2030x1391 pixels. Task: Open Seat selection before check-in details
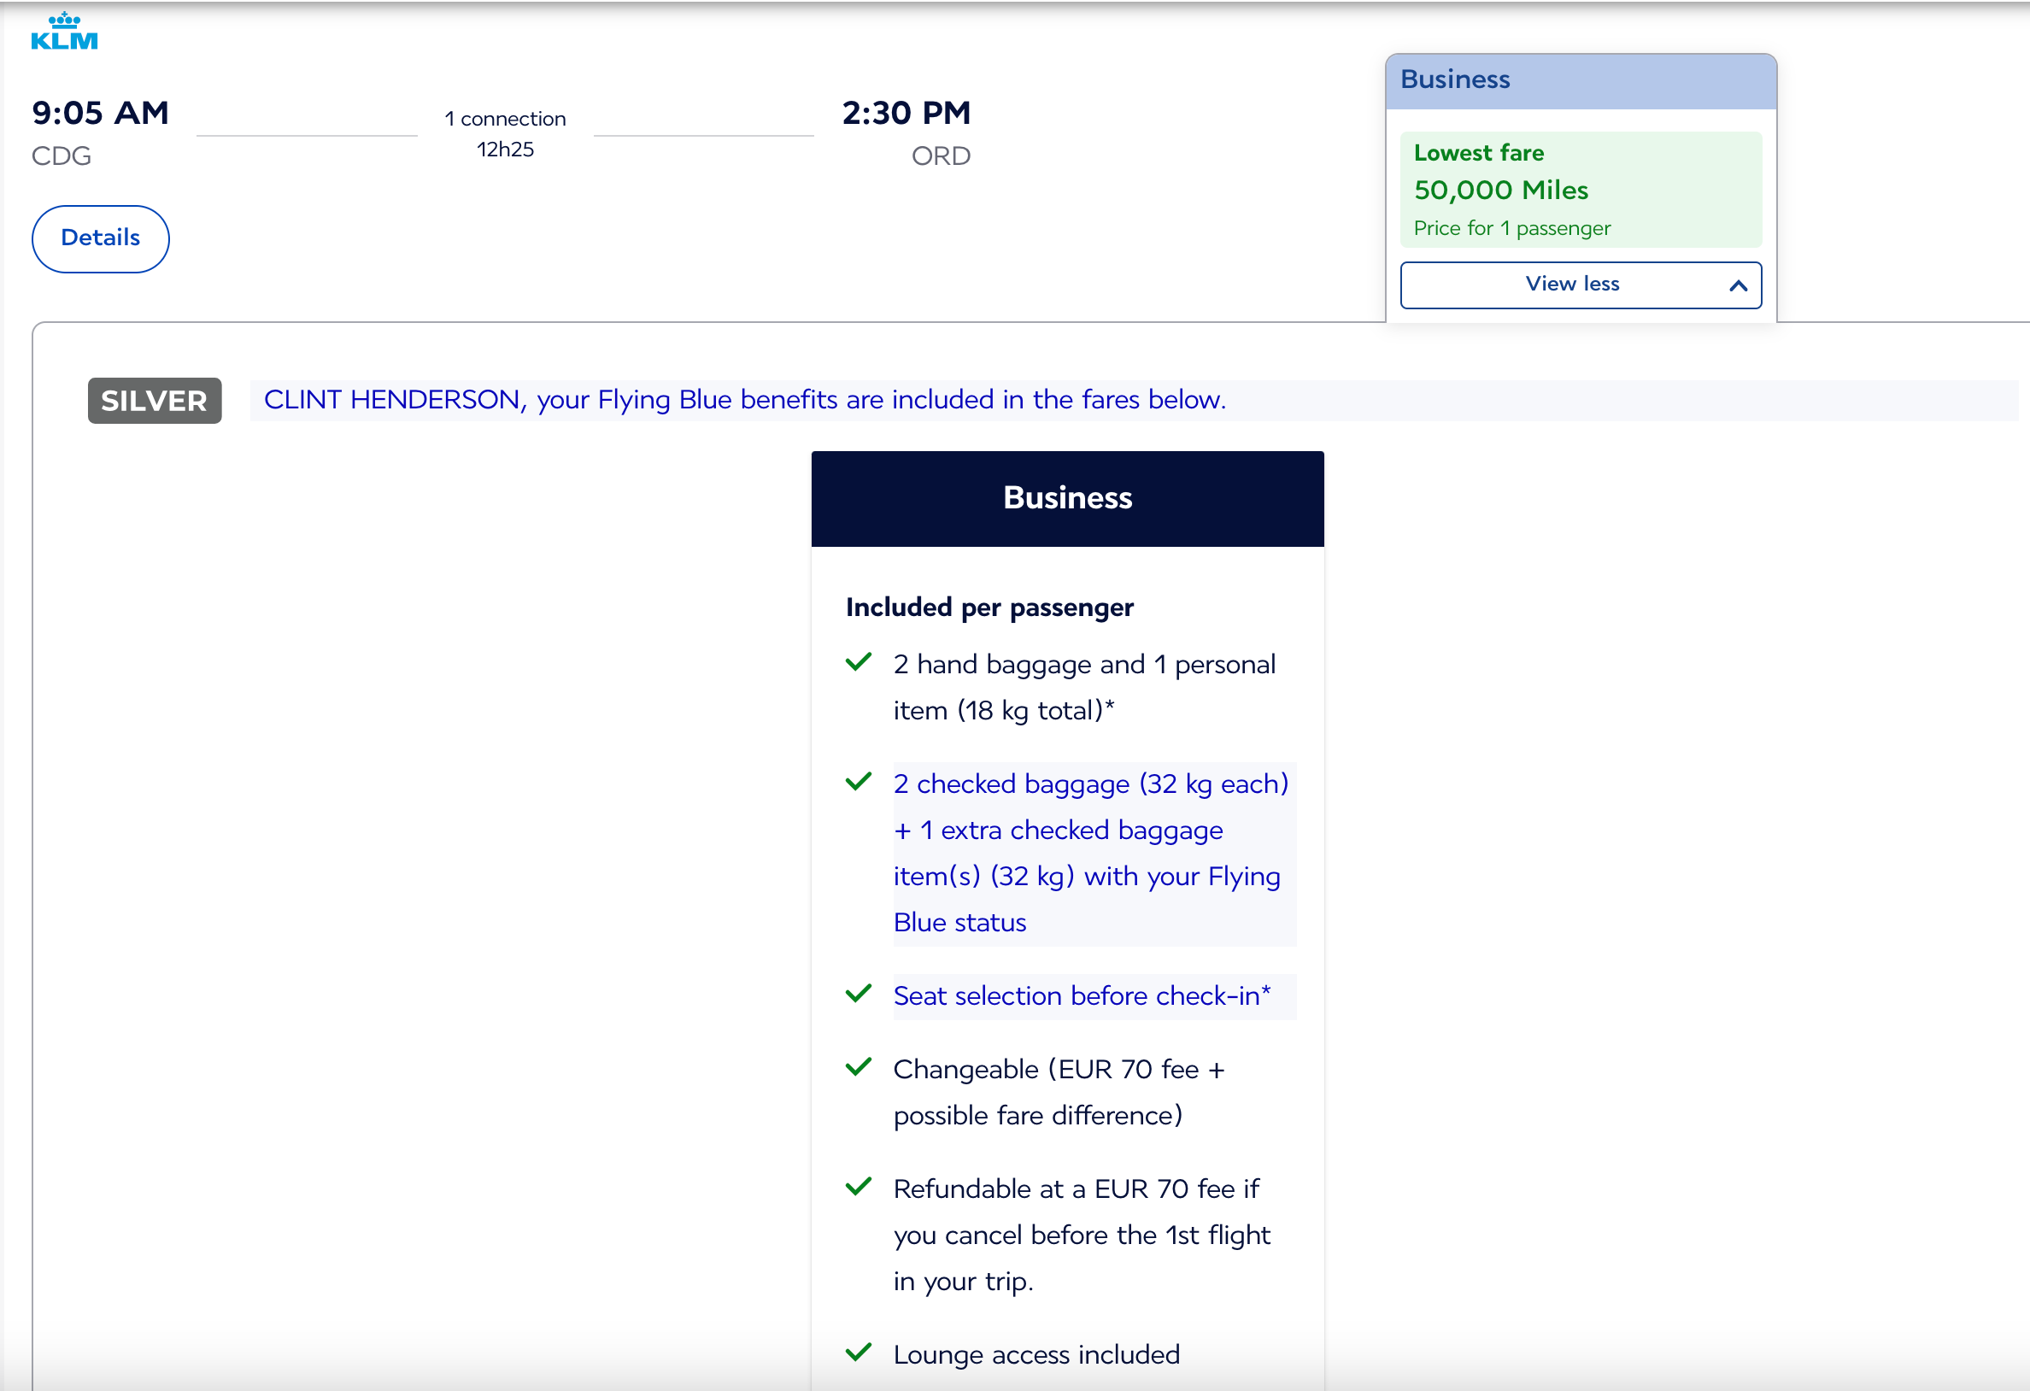[1082, 995]
